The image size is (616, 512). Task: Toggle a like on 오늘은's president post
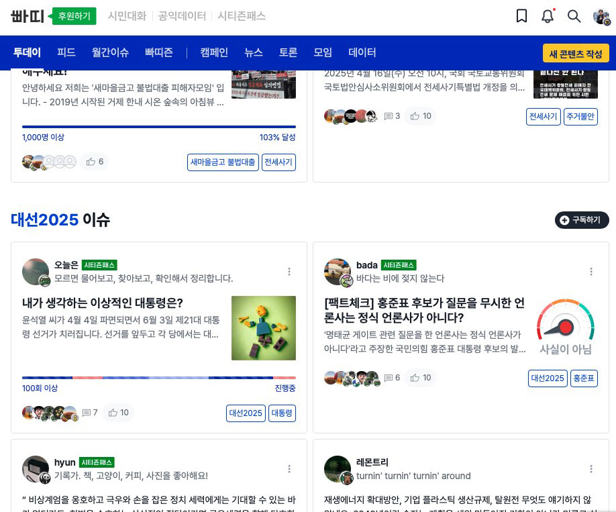pyautogui.click(x=118, y=413)
